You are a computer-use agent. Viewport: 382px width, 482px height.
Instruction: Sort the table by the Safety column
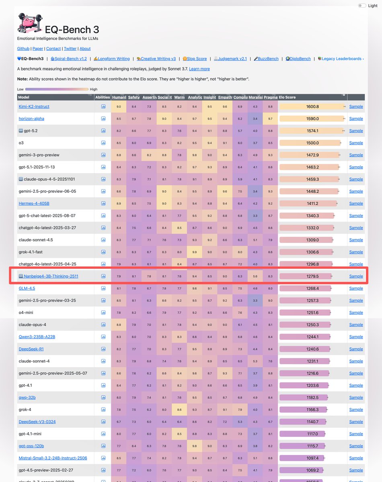coord(133,97)
